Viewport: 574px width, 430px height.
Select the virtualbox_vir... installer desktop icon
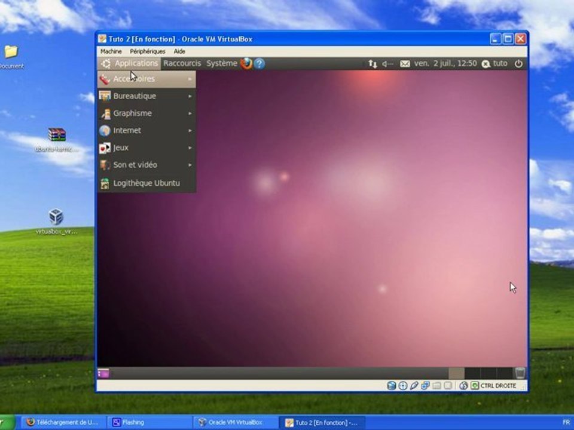point(56,222)
